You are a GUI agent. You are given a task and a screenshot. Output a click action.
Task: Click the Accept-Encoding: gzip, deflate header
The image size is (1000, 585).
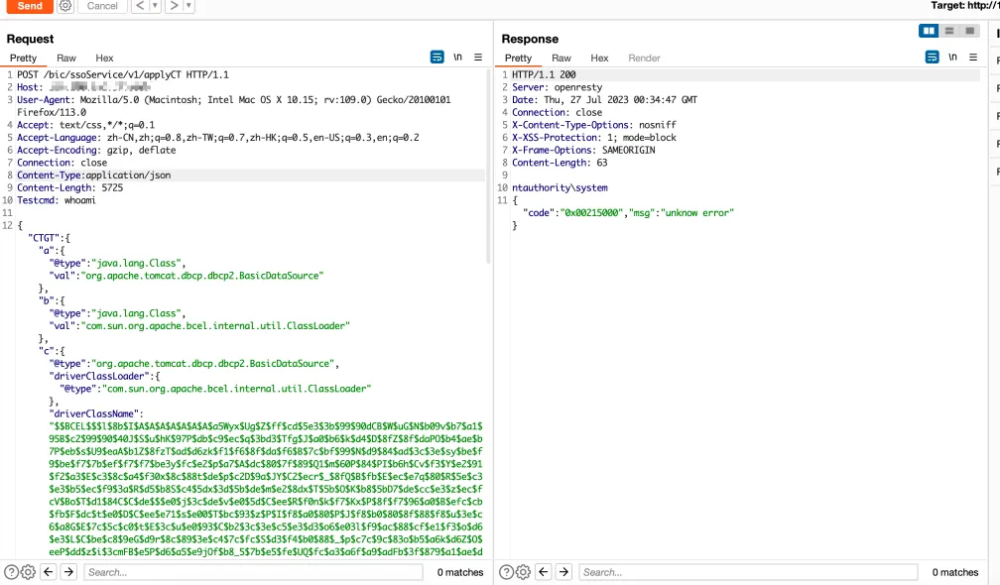[96, 151]
